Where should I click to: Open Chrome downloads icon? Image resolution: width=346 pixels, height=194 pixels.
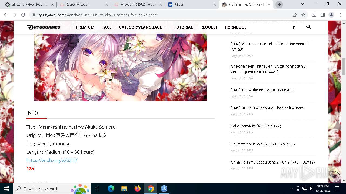pos(314,15)
